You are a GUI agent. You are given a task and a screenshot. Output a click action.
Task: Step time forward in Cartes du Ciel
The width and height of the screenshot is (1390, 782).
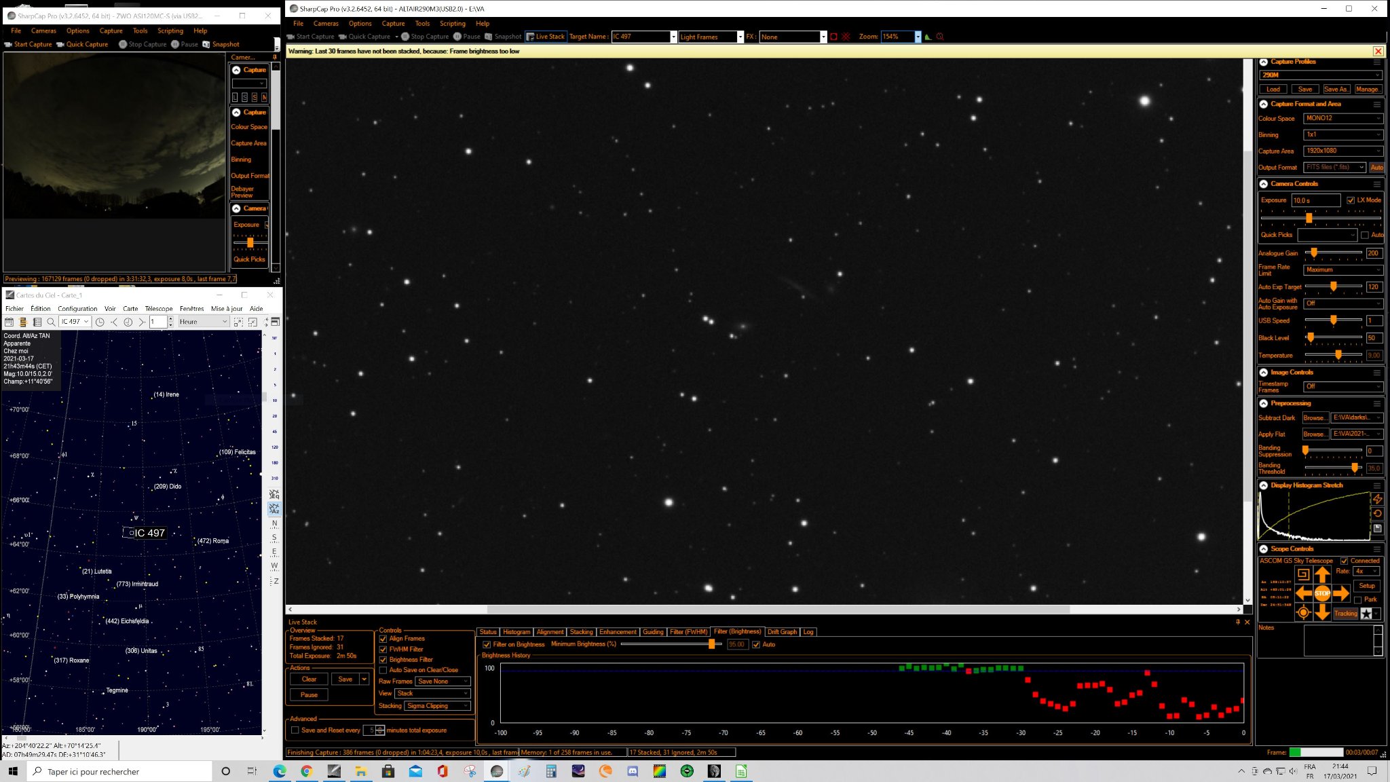pyautogui.click(x=142, y=322)
